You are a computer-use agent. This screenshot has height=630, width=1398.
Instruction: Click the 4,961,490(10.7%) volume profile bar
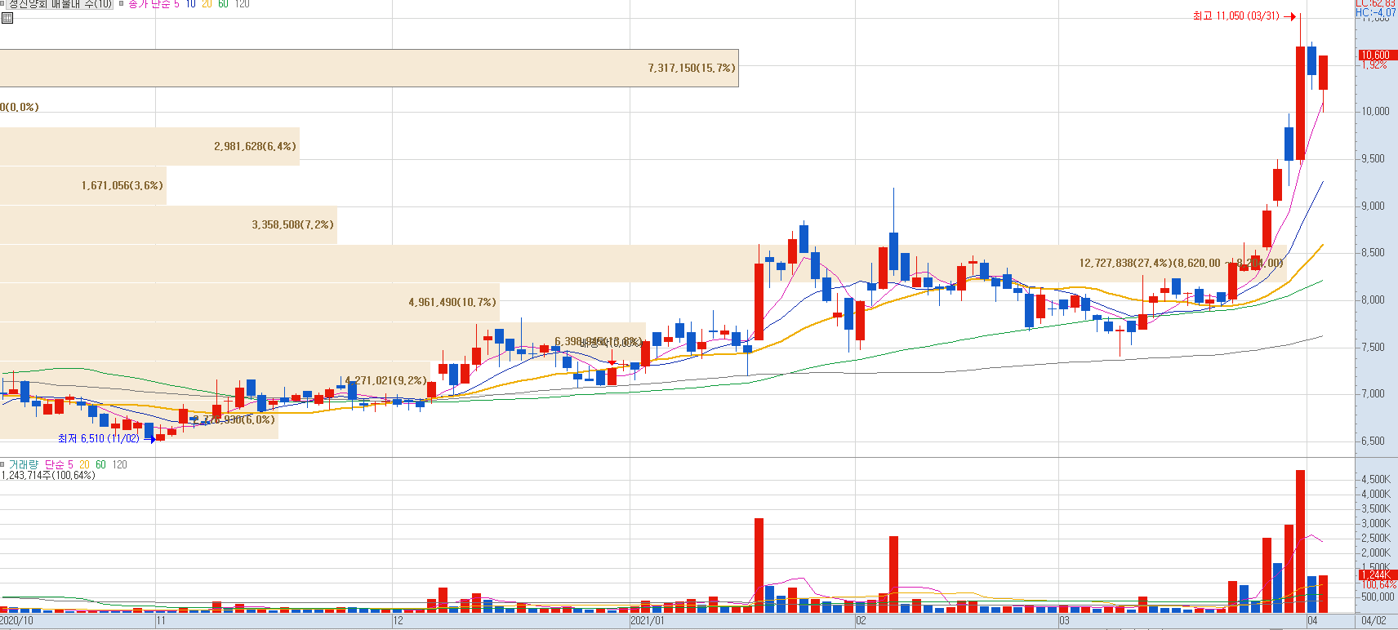pyautogui.click(x=250, y=302)
